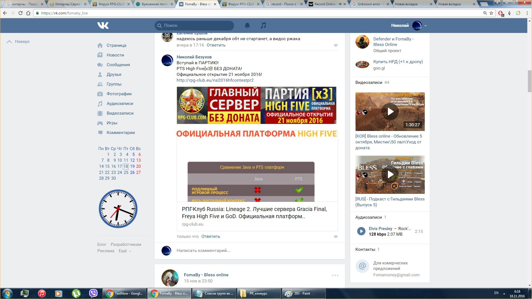The height and width of the screenshot is (299, 532).
Task: Click the page vertical scrollbar thumb
Action: click(x=530, y=81)
